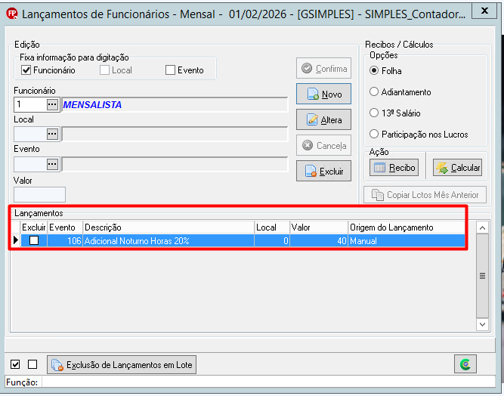Click the Local code input field
This screenshot has width=504, height=396.
[30, 134]
